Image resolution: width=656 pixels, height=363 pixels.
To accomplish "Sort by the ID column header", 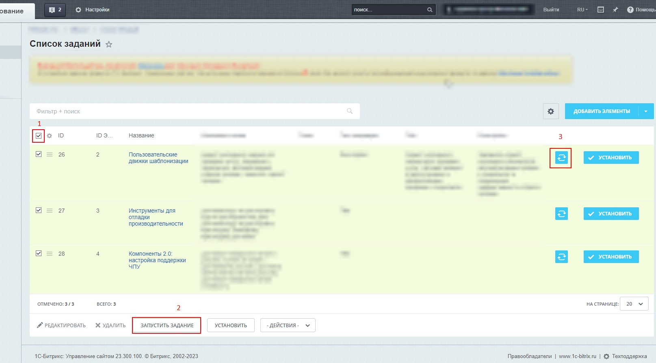I will pyautogui.click(x=61, y=135).
